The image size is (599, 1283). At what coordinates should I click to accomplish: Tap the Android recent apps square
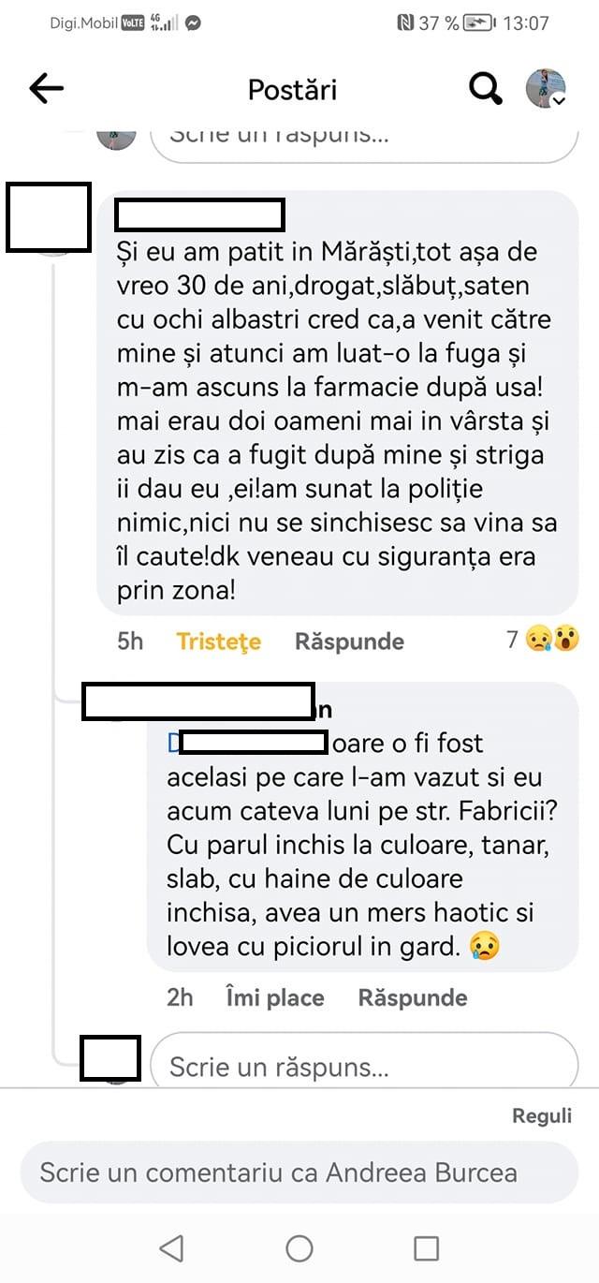(x=427, y=1247)
